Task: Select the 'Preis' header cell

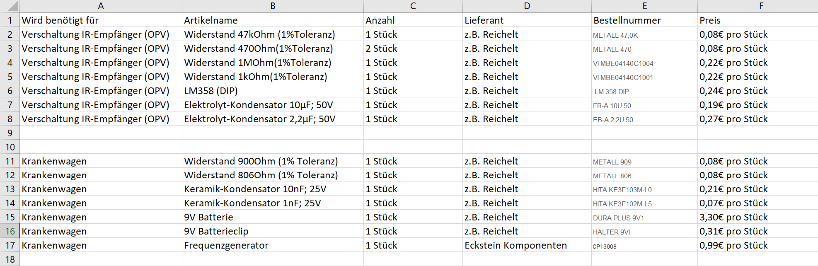Action: 710,20
